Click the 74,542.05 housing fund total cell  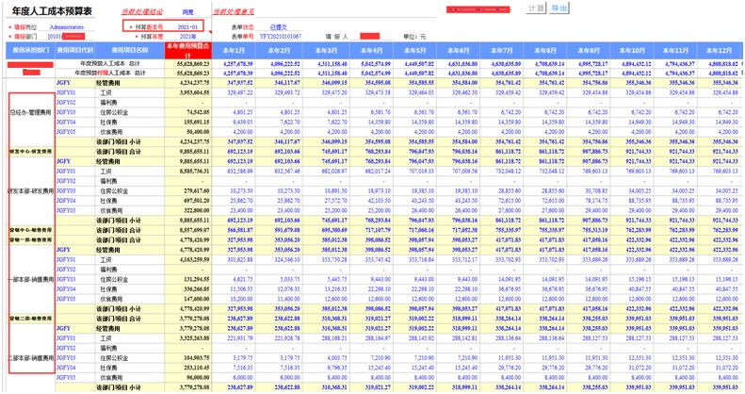coord(188,112)
